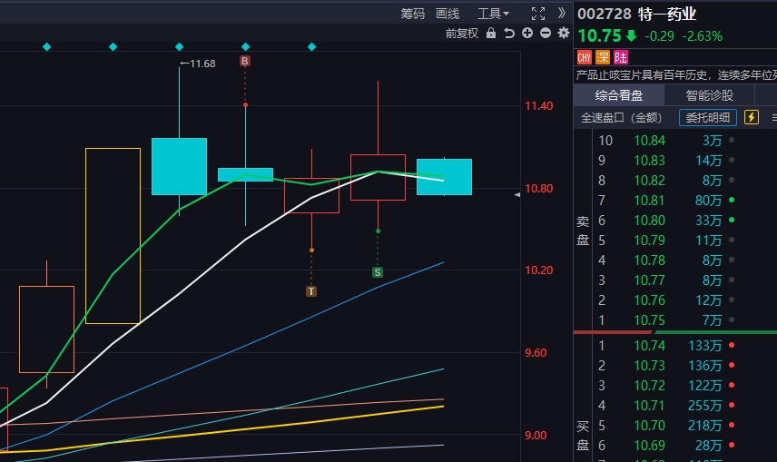Click the green dot beside 33万
This screenshot has height=462, width=777.
tap(732, 220)
